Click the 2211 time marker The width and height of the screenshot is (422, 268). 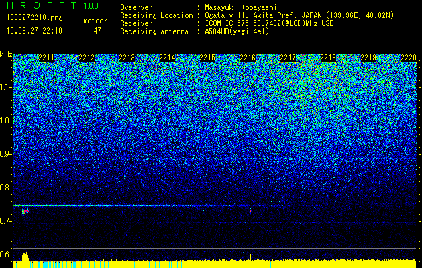click(46, 58)
